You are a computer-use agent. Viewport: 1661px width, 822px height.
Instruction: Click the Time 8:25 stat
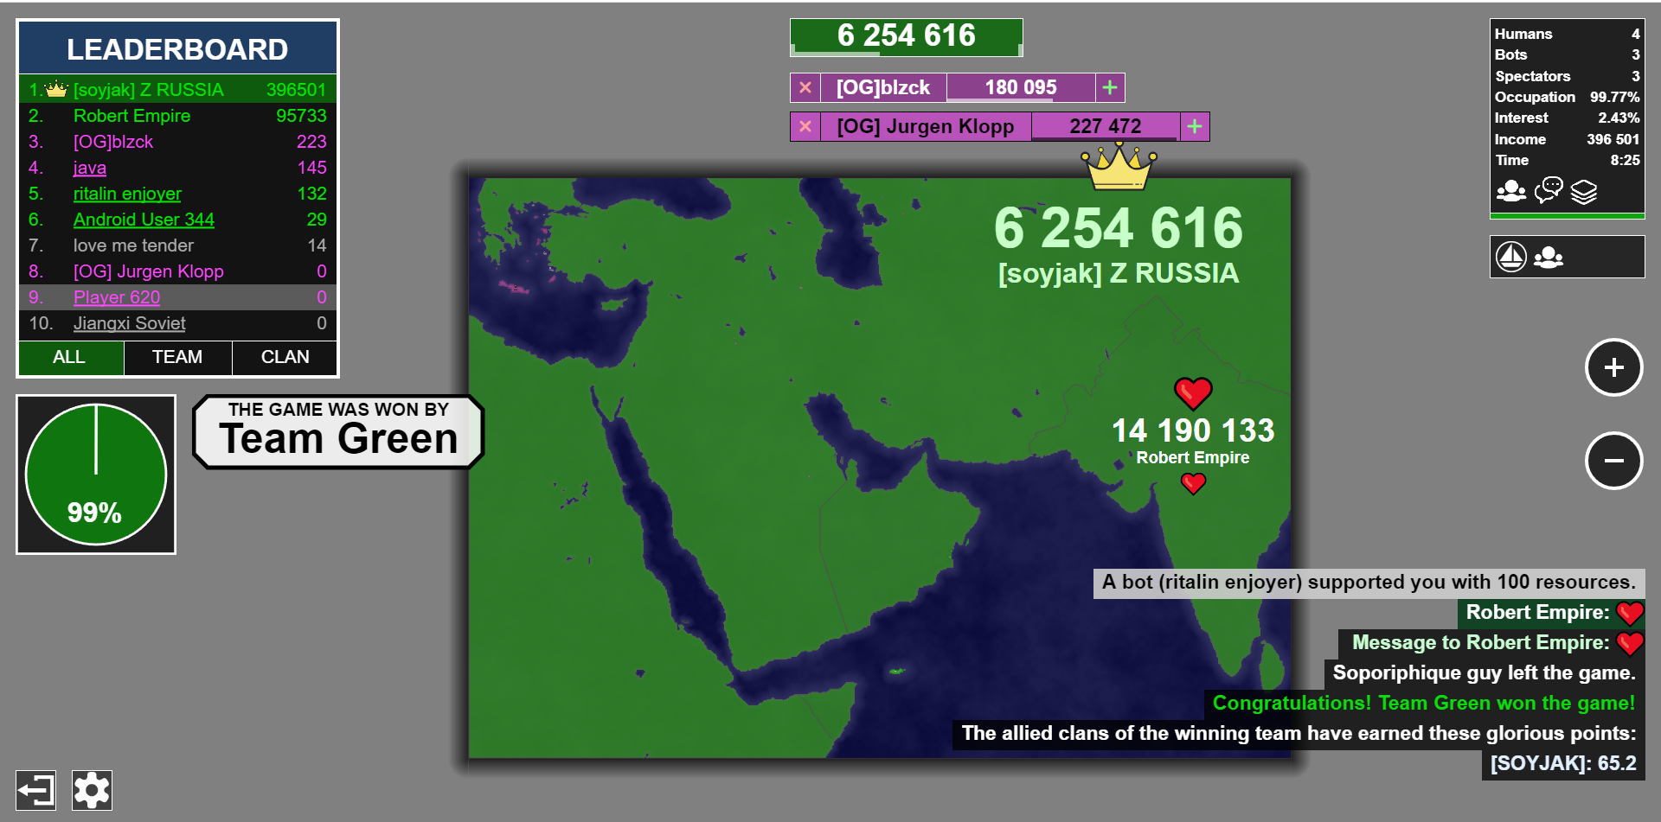[x=1567, y=160]
